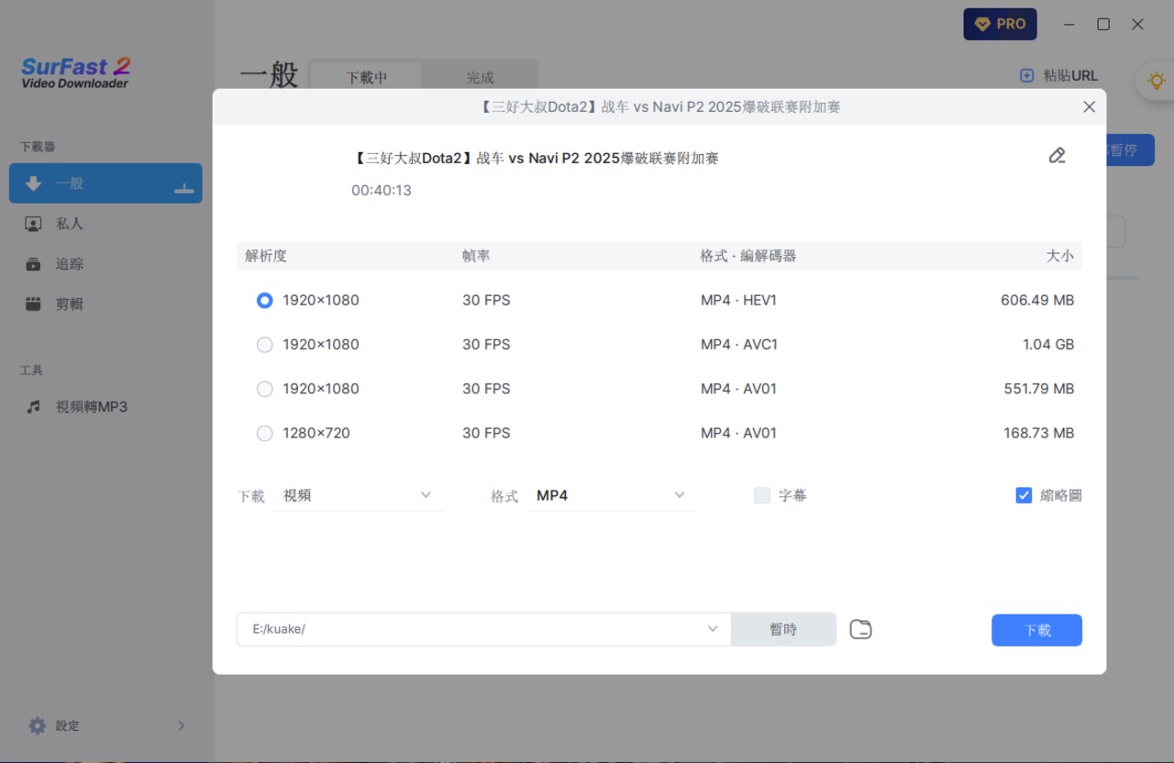Select the 1280×720 AV01 option
The width and height of the screenshot is (1174, 763).
pyautogui.click(x=265, y=433)
